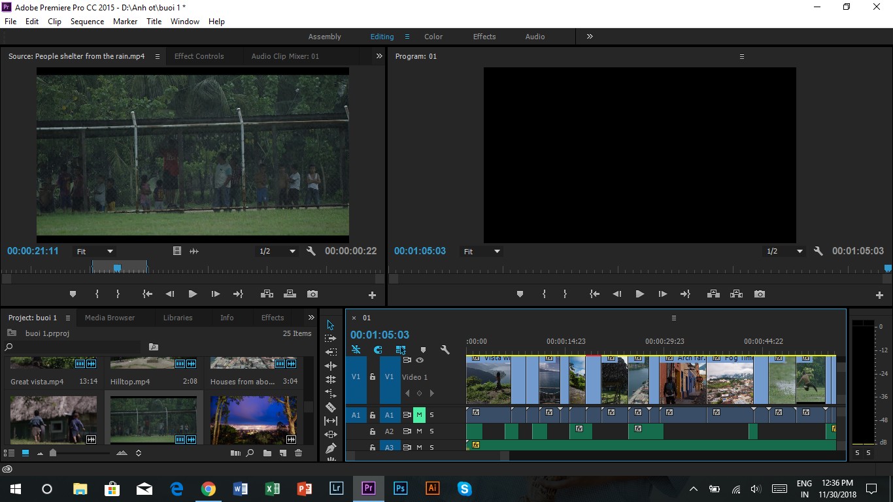Image resolution: width=893 pixels, height=502 pixels.
Task: Expand workspace overflow chevron
Action: pos(590,37)
